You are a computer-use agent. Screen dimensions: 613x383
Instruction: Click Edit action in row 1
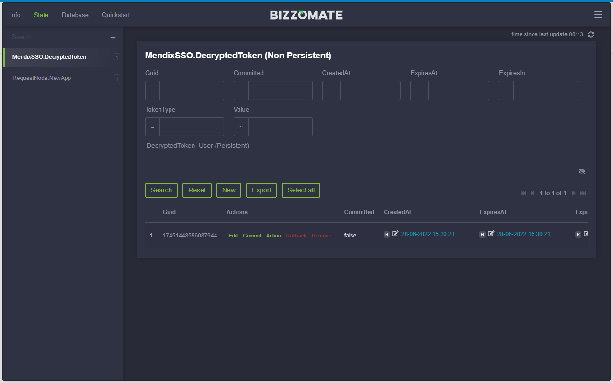[x=233, y=236]
